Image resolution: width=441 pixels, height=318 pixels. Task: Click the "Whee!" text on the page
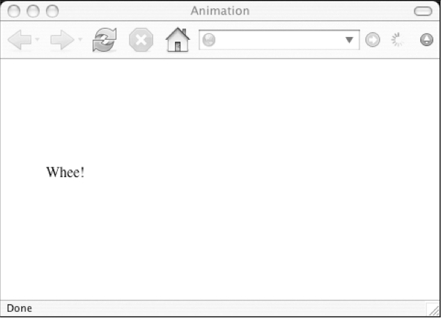65,172
